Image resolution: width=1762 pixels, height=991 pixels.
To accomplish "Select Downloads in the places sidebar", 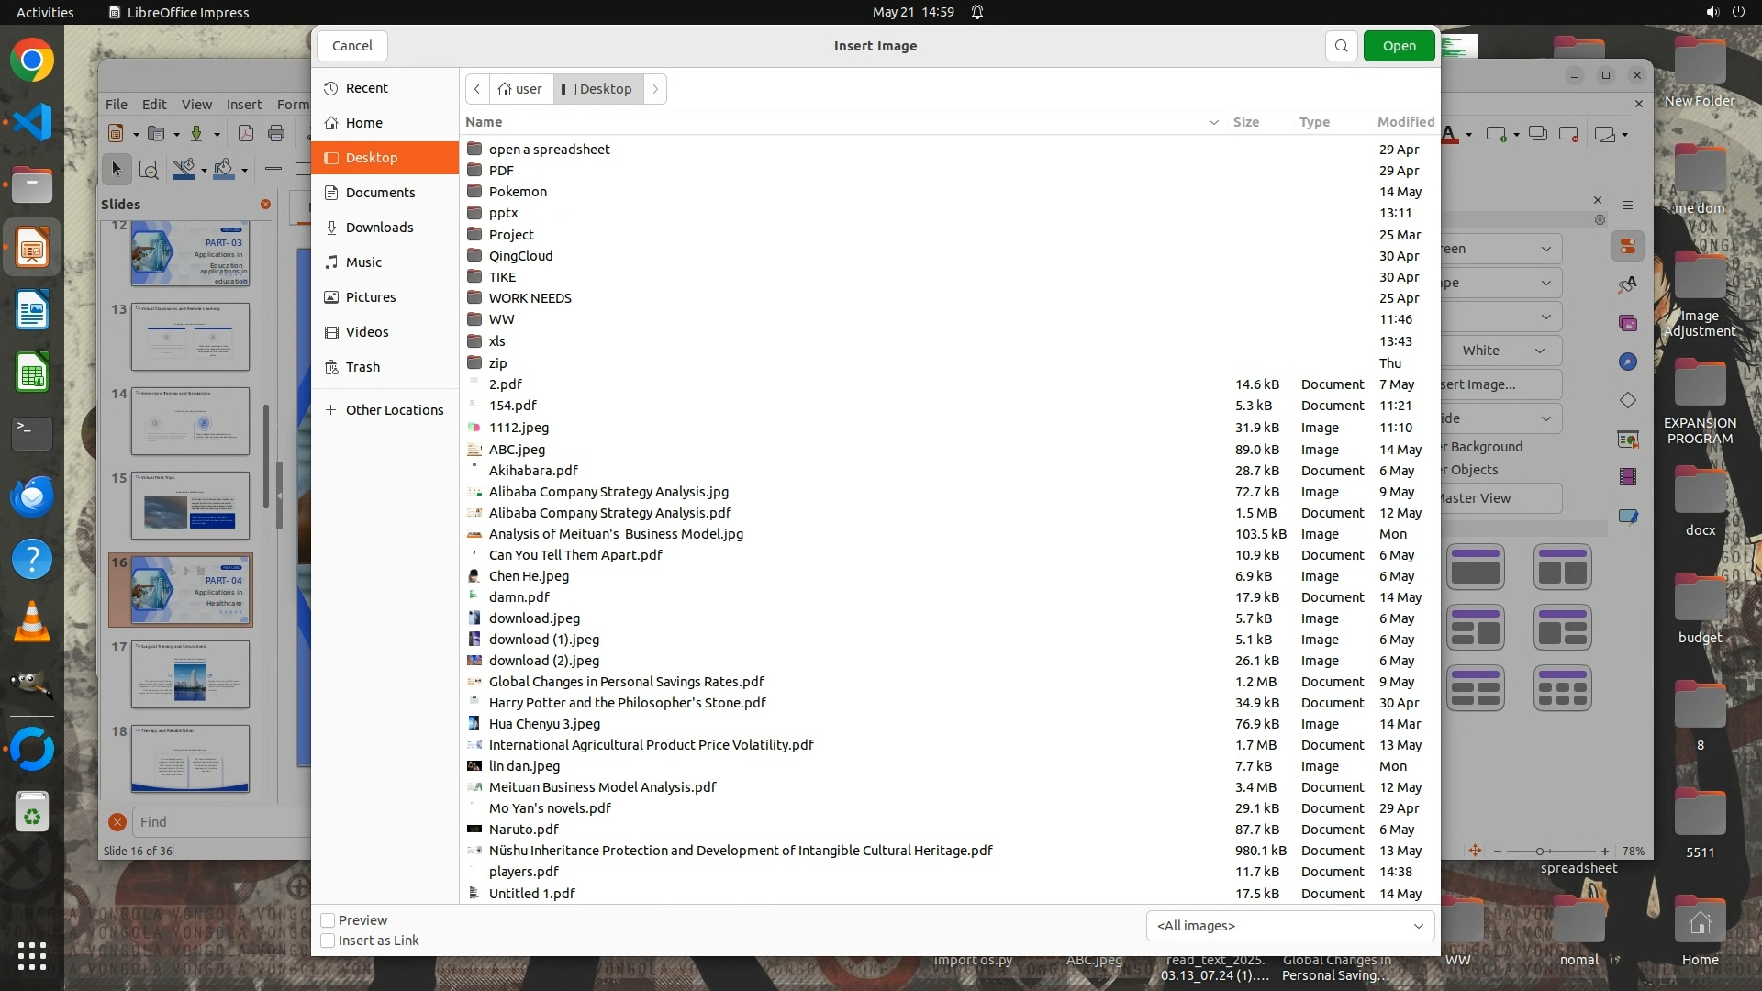I will 379,228.
